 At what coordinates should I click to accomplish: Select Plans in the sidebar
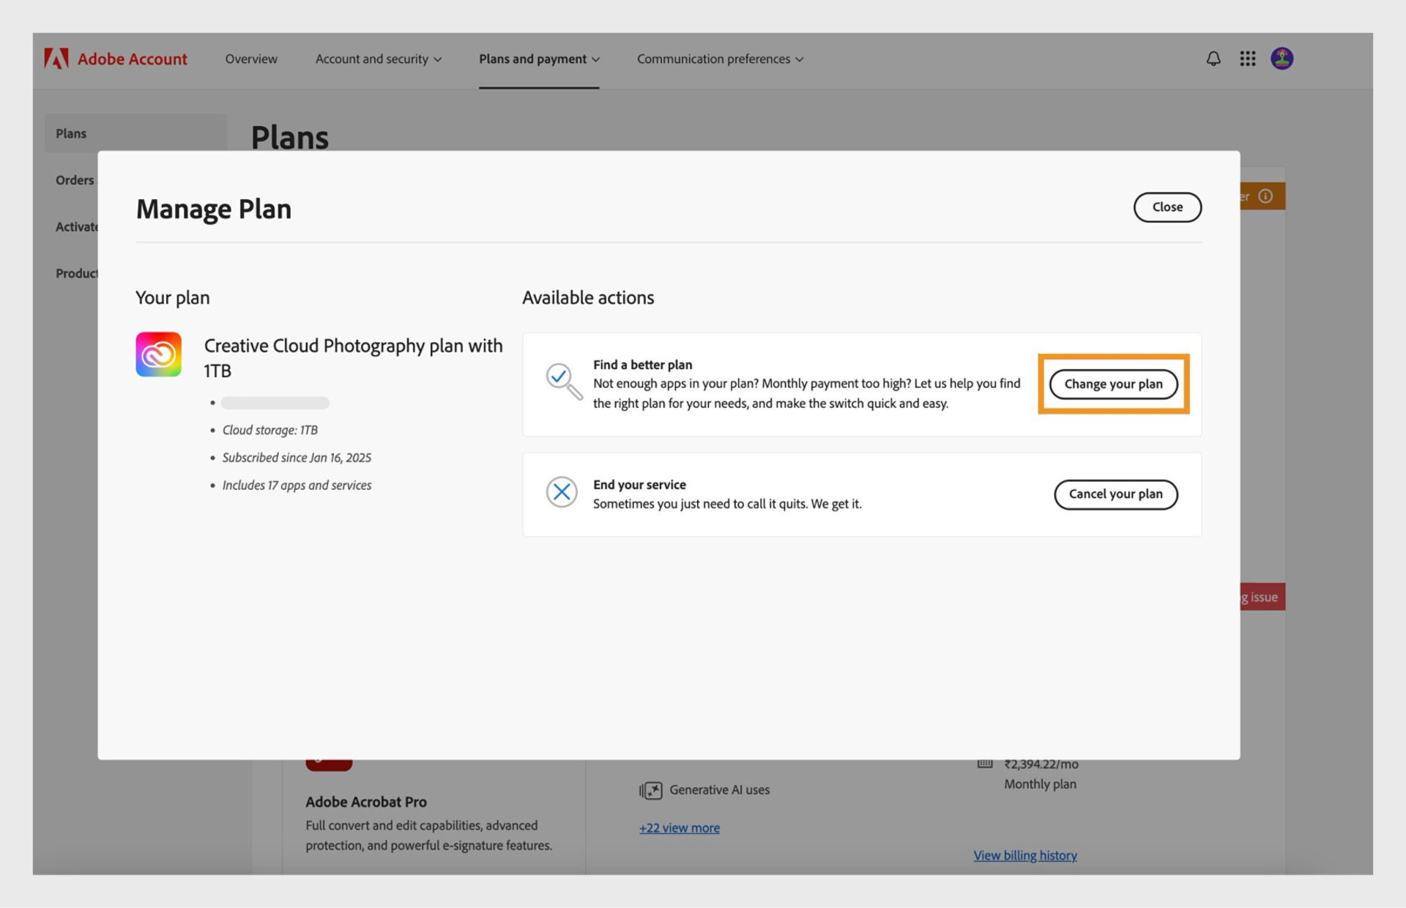coord(71,133)
